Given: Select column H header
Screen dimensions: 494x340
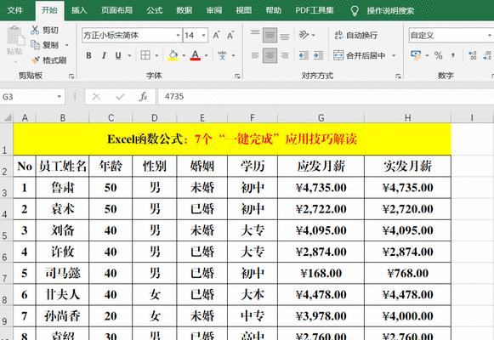Looking at the screenshot, I should (407, 118).
